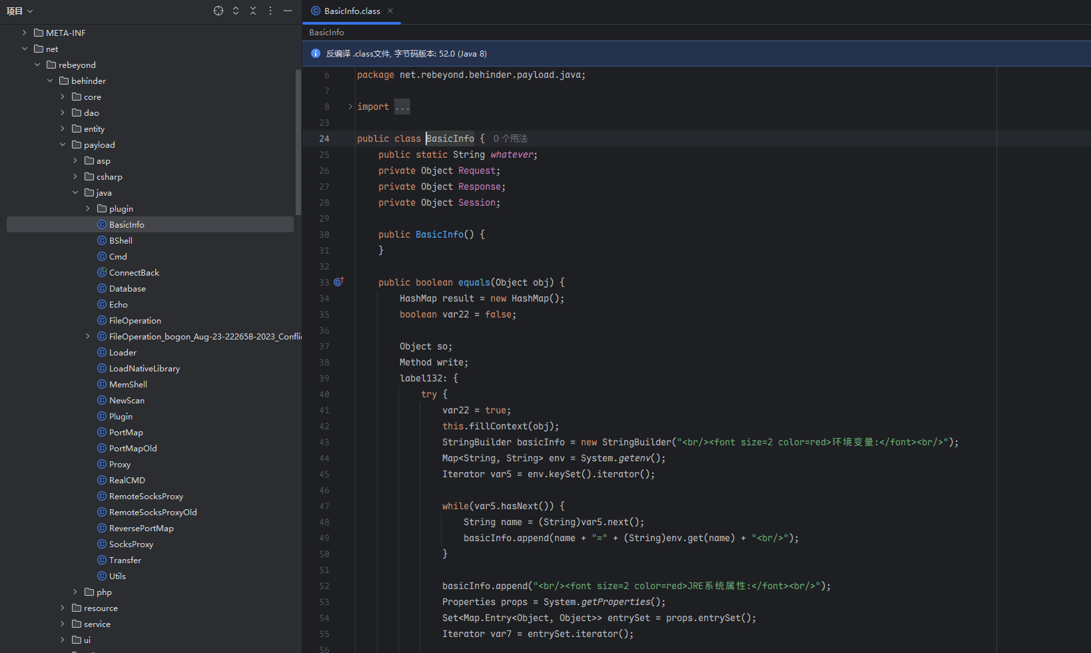Viewport: 1091px width, 653px height.
Task: Select the BasicInfo.class tab
Action: 351,11
